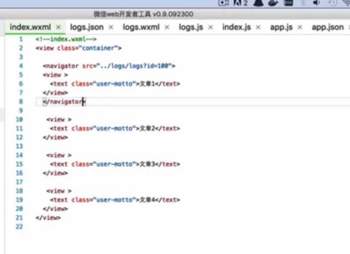
Task: Click the bird-shaped menu bar icon
Action: coord(274,3)
